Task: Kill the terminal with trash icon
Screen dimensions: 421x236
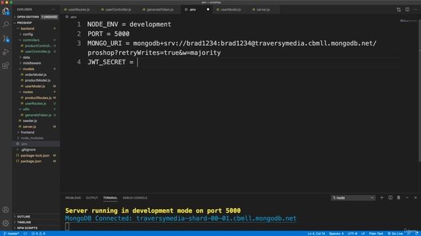Action: click(399, 198)
